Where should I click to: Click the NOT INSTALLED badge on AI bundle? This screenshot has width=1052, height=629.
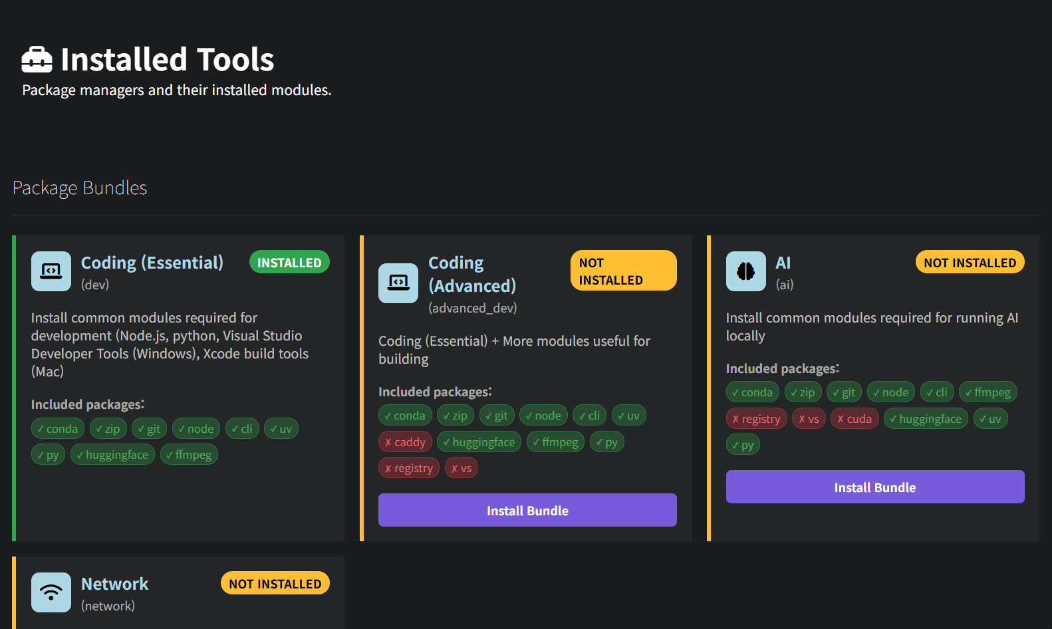click(x=970, y=262)
